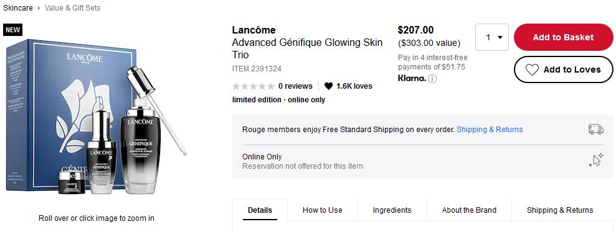Open the Shipping & Returns tab
Image resolution: width=616 pixels, height=232 pixels.
(x=560, y=210)
